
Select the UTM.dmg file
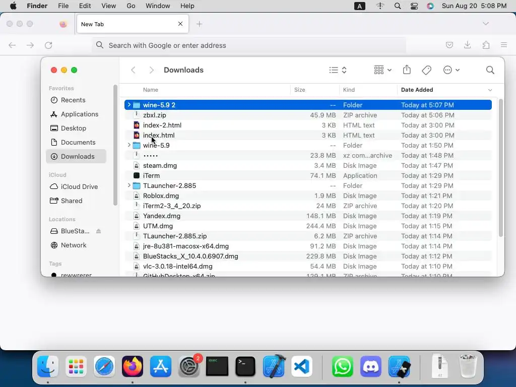pos(308,226)
